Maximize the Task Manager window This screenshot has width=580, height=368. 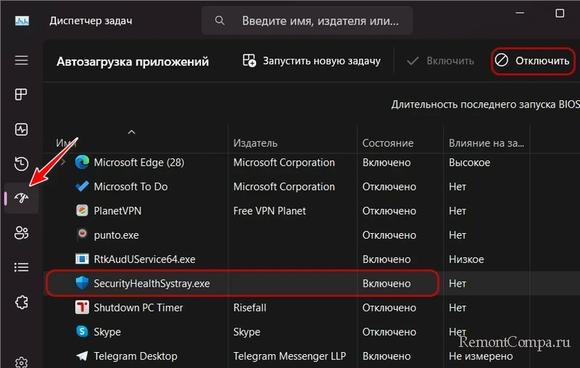pos(560,13)
